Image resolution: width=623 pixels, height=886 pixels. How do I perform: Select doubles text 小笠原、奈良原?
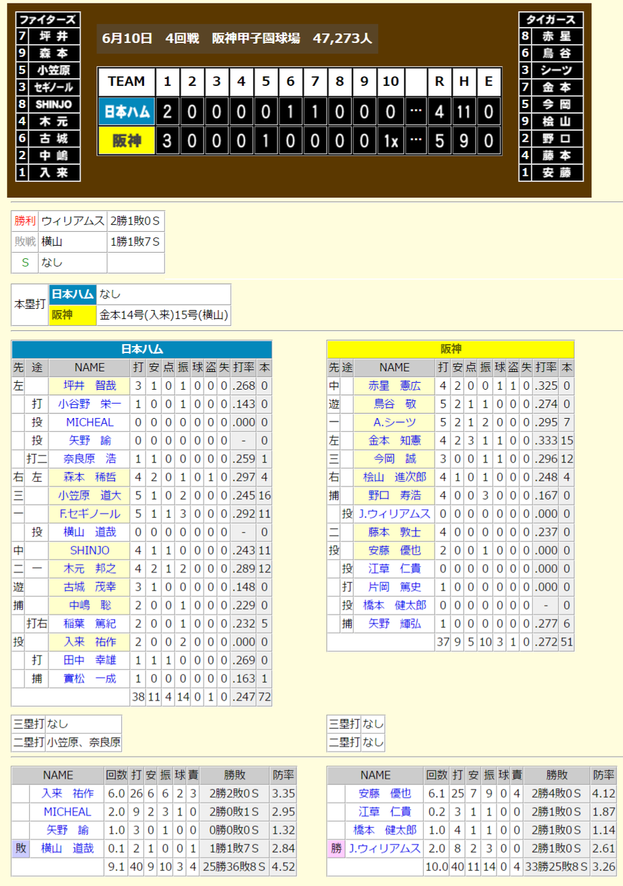(84, 743)
